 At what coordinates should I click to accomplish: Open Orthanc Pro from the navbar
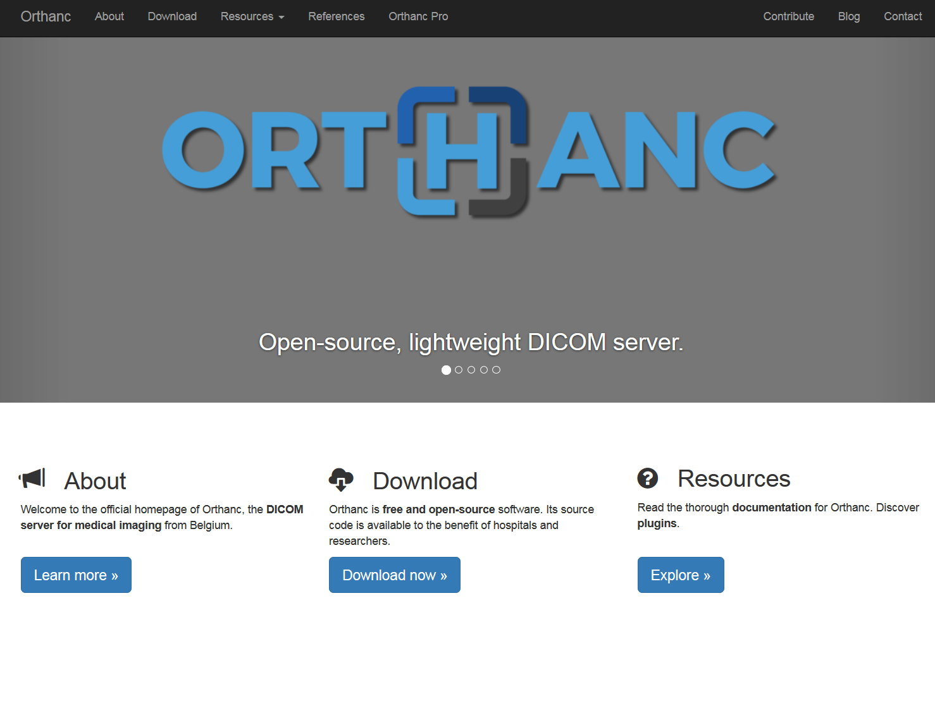pos(418,16)
